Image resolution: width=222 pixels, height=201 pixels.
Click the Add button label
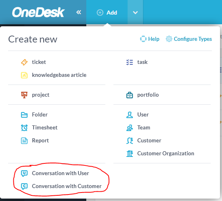112,13
